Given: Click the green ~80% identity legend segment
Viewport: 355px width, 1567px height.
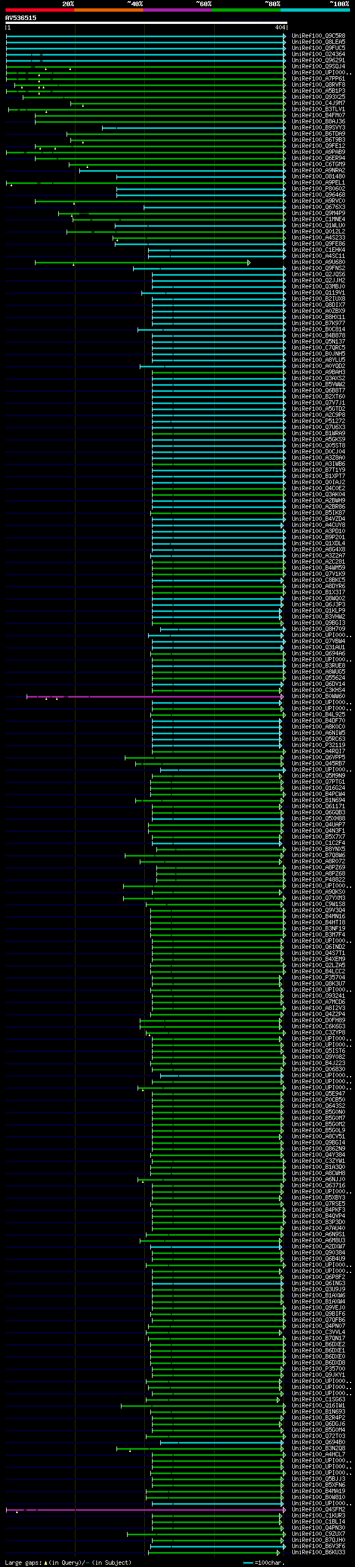Looking at the screenshot, I should point(246,10).
